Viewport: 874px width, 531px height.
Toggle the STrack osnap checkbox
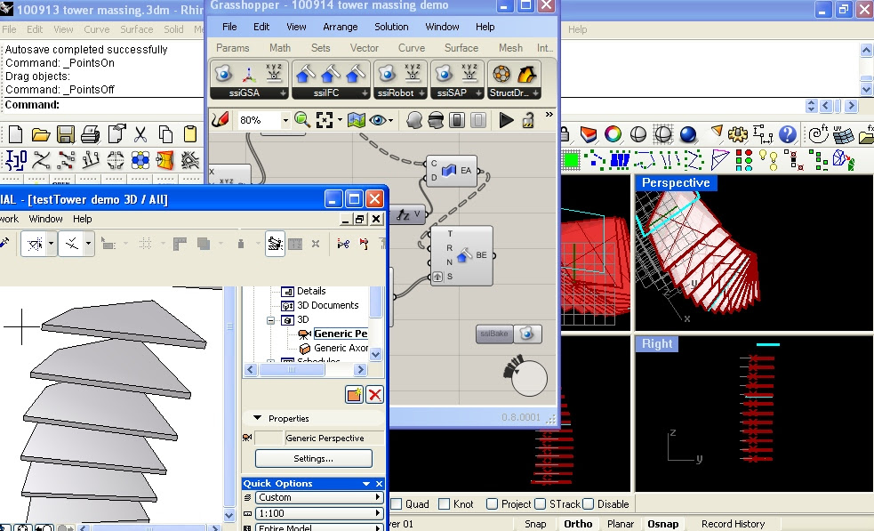[x=540, y=503]
